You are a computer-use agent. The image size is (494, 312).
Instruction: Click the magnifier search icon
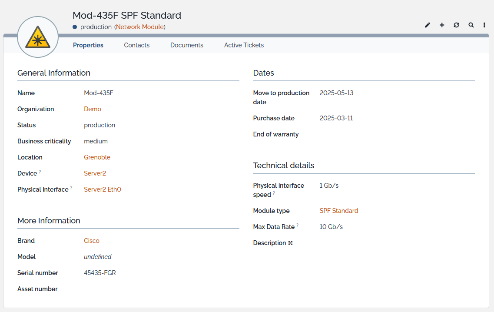click(471, 25)
